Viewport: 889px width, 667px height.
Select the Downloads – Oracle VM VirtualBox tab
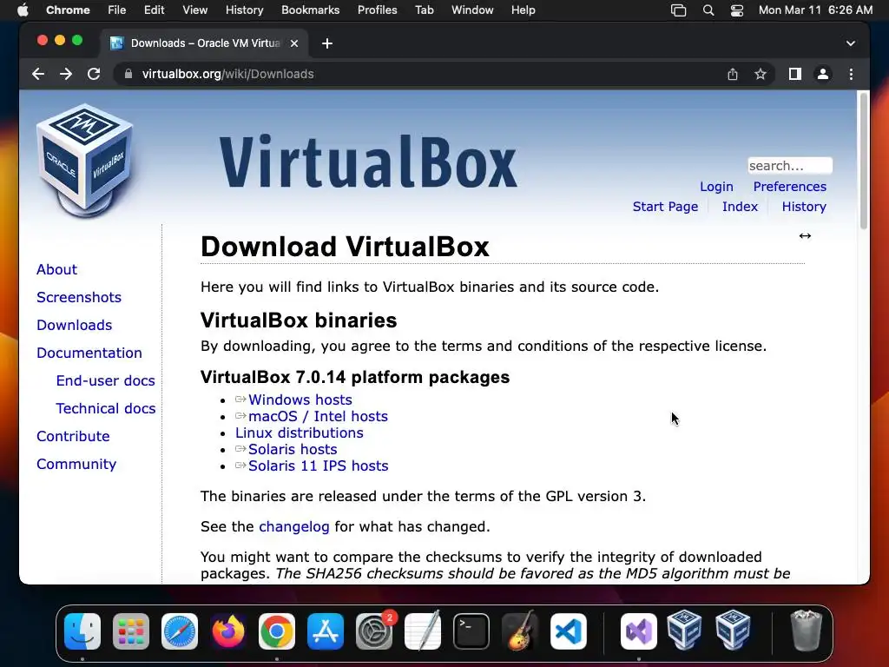tap(205, 43)
